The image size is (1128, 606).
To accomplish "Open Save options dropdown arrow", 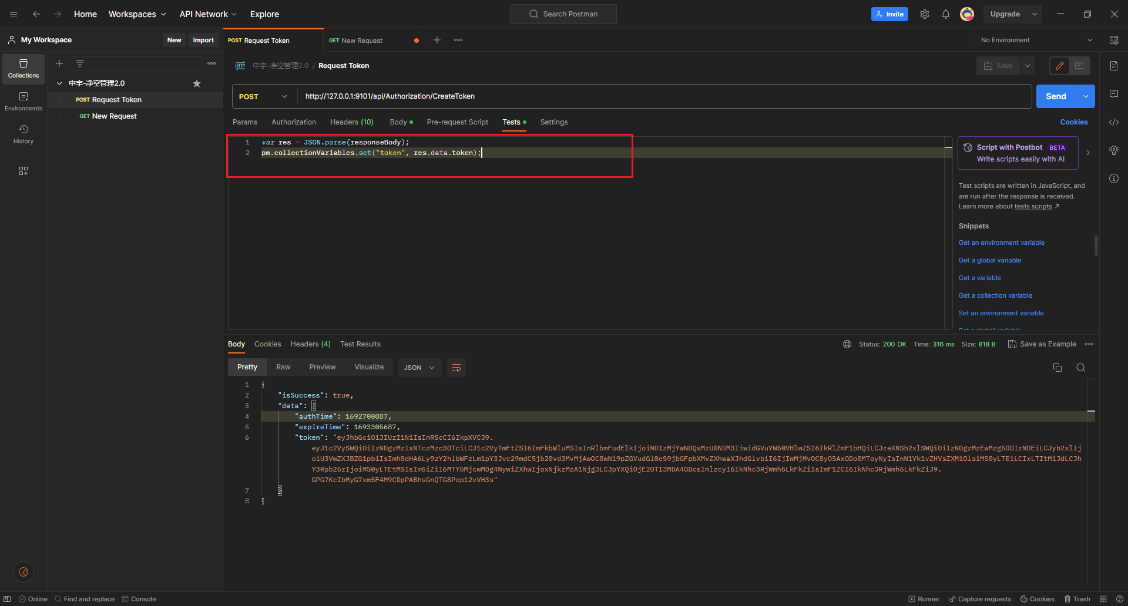I will [1028, 66].
